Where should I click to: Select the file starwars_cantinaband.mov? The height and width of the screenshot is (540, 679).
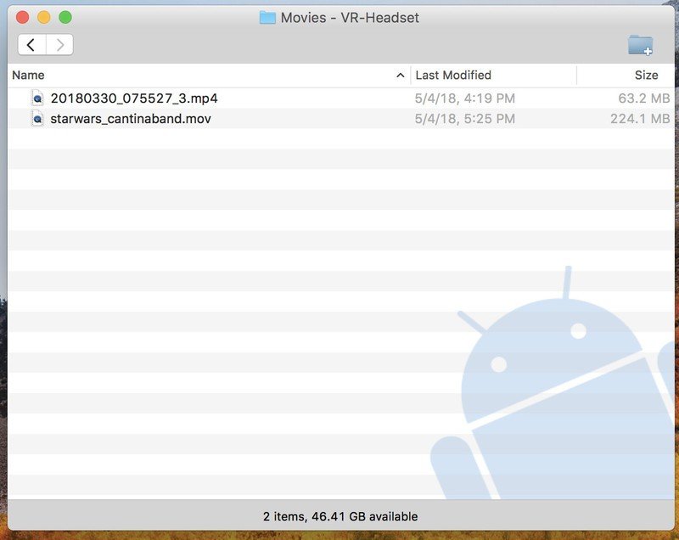tap(131, 118)
